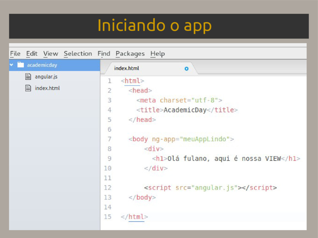Image resolution: width=318 pixels, height=238 pixels.
Task: Open the Packages menu
Action: (130, 54)
